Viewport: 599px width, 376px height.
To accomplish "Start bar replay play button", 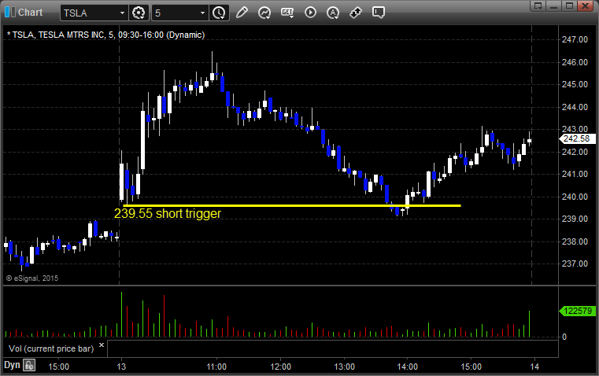I will [x=310, y=13].
